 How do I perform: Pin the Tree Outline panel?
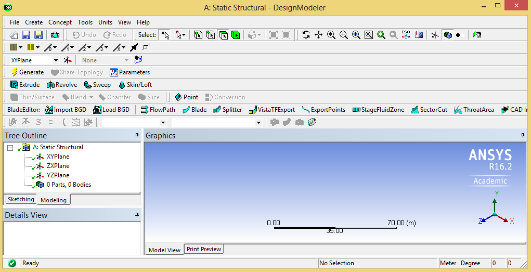click(x=137, y=136)
